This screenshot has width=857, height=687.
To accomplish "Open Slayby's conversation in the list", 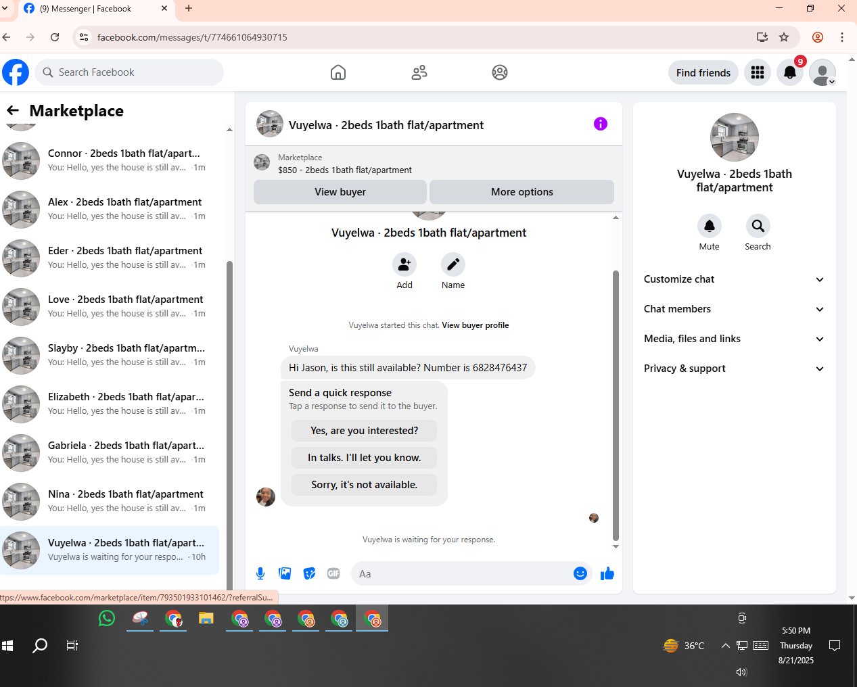I will click(x=110, y=356).
